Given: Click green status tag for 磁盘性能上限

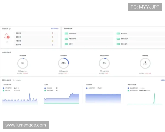Looking at the screenshot, I should [x=118, y=39].
